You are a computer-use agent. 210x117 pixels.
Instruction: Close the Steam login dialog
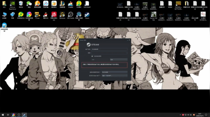click(x=129, y=40)
